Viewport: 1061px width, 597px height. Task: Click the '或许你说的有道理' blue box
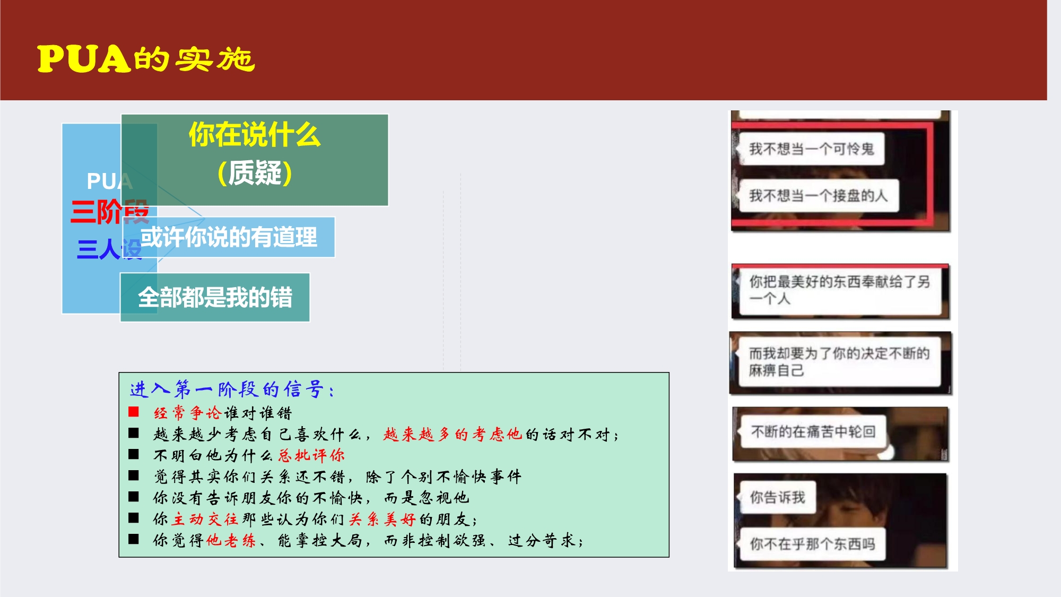pyautogui.click(x=229, y=237)
